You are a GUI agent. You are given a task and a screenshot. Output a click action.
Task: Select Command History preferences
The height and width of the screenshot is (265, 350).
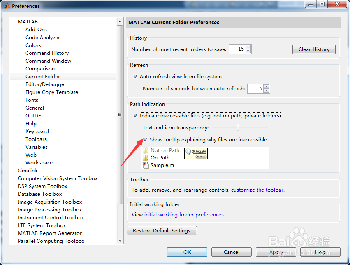coord(47,53)
